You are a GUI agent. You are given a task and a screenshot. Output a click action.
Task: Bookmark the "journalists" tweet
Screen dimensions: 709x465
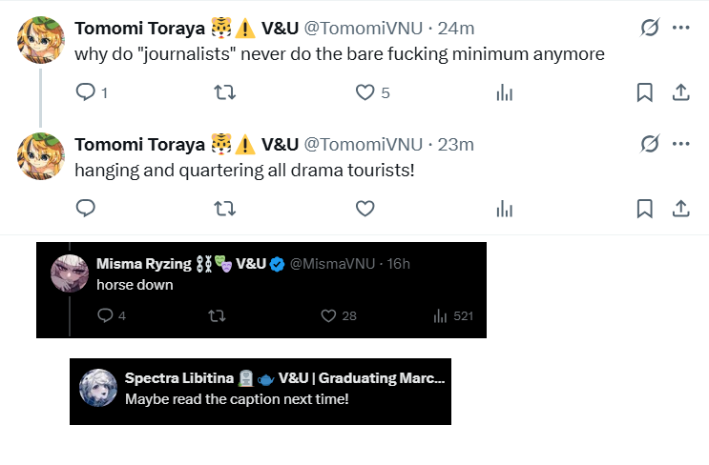click(x=645, y=92)
